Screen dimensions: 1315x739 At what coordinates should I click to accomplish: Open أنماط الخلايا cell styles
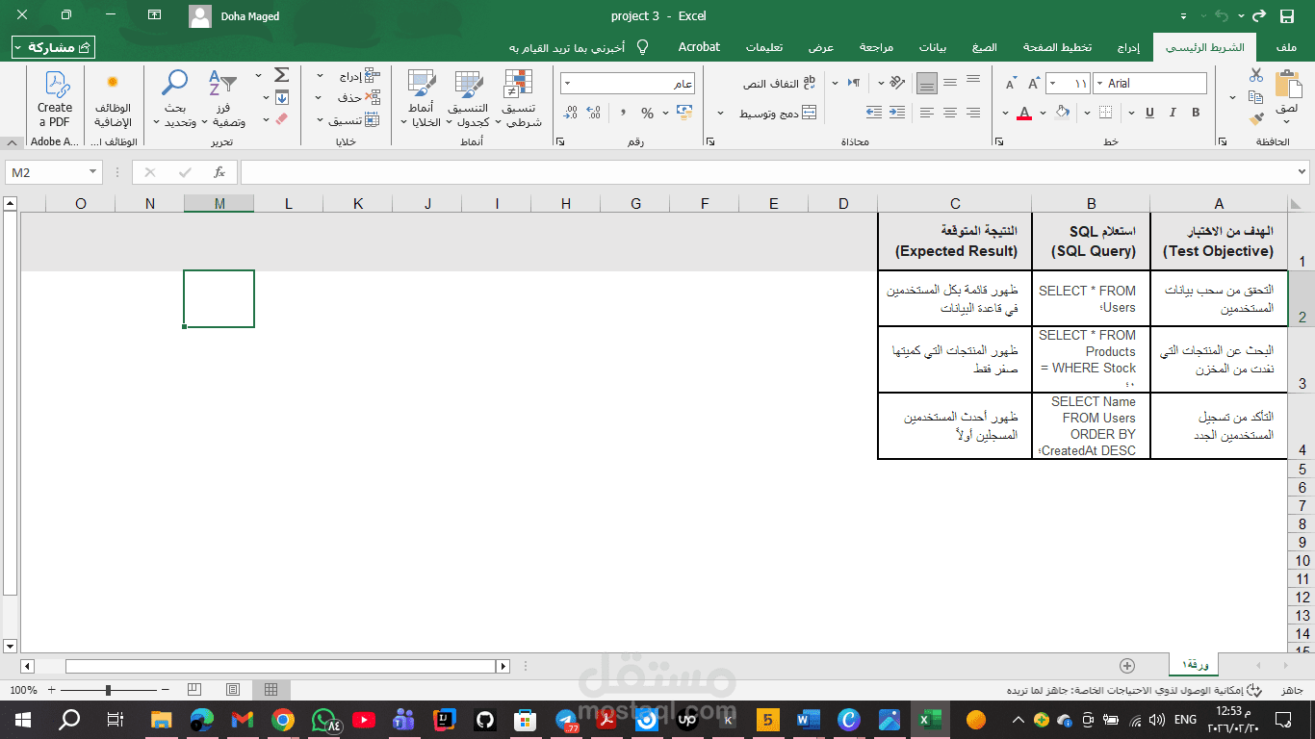(422, 98)
